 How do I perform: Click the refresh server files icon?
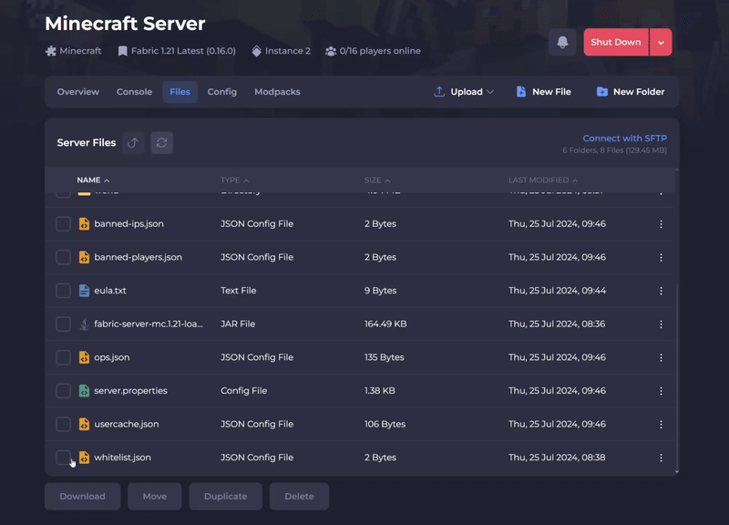point(162,143)
